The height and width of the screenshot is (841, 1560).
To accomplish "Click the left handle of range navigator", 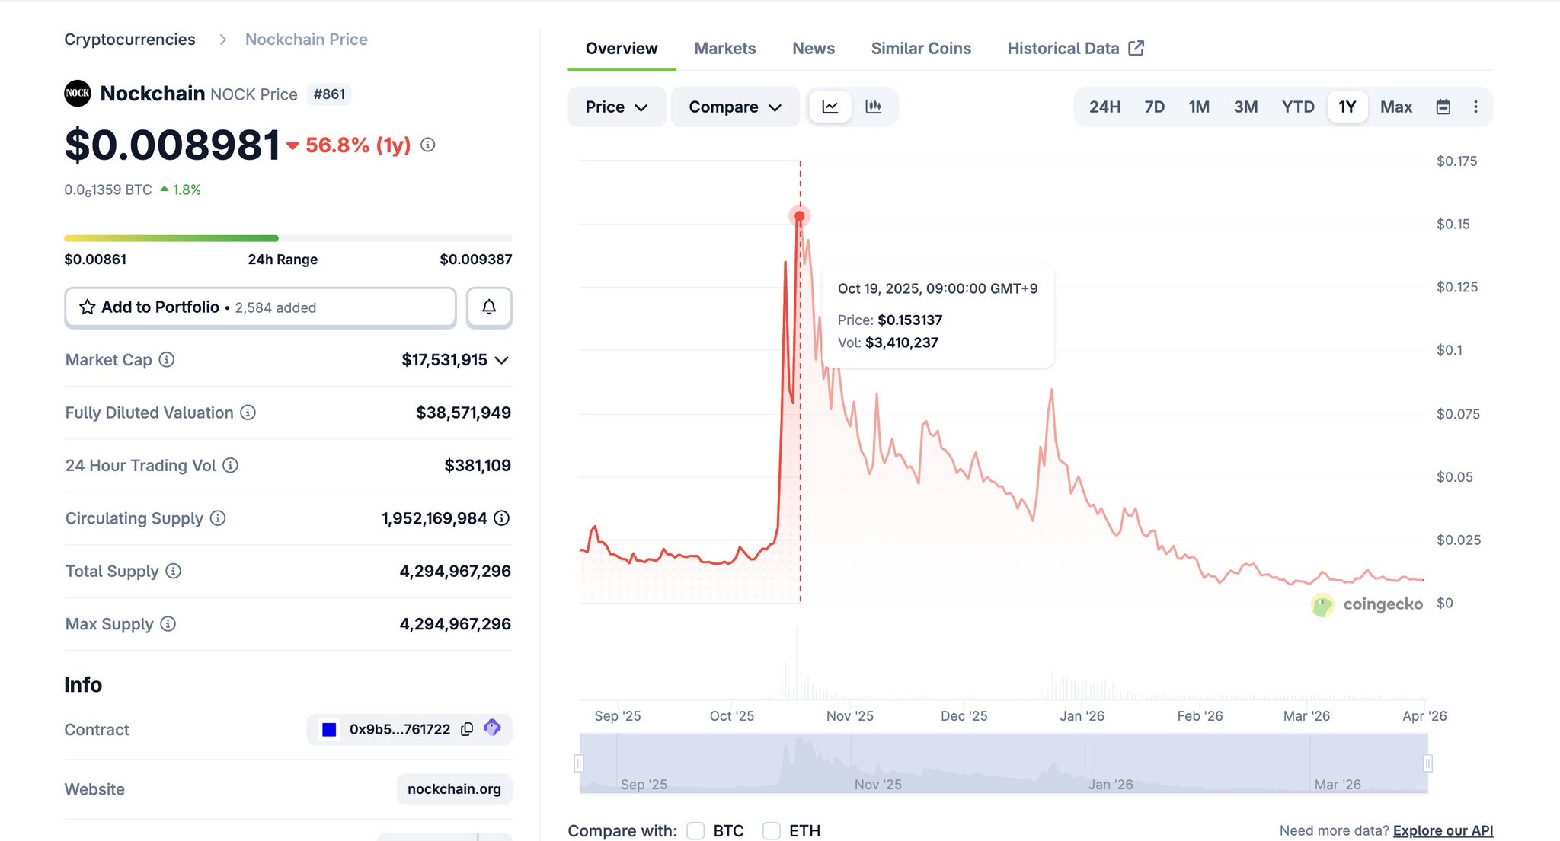I will 579,763.
